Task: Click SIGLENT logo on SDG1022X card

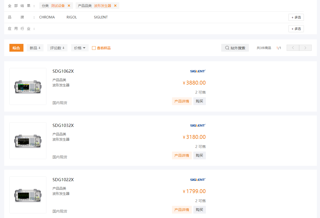Action: (x=198, y=180)
